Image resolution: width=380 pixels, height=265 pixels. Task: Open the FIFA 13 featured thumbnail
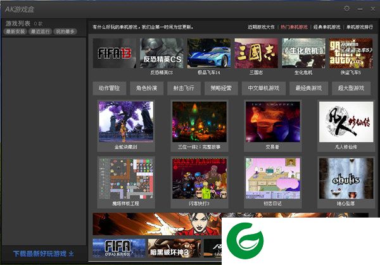tap(115, 53)
